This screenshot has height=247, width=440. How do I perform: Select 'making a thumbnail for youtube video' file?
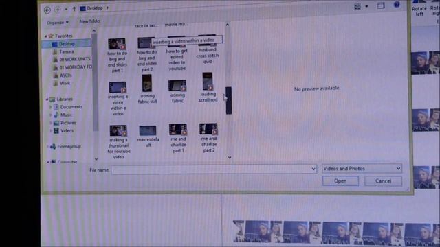[118, 142]
